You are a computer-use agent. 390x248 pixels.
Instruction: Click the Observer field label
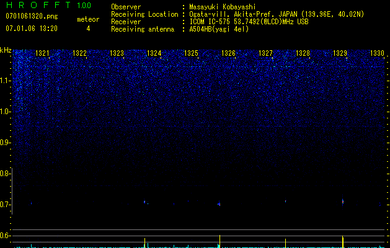[126, 7]
